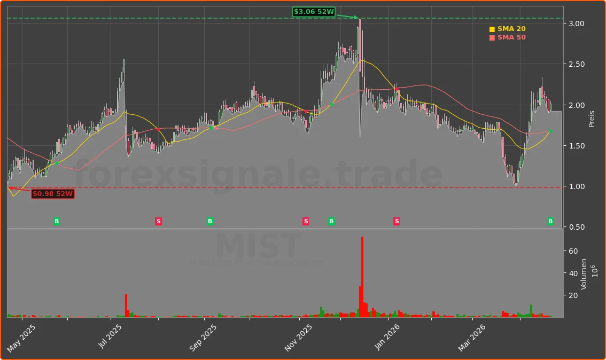The width and height of the screenshot is (606, 360).
Task: Click the $0.98 52W low label
Action: [52, 193]
